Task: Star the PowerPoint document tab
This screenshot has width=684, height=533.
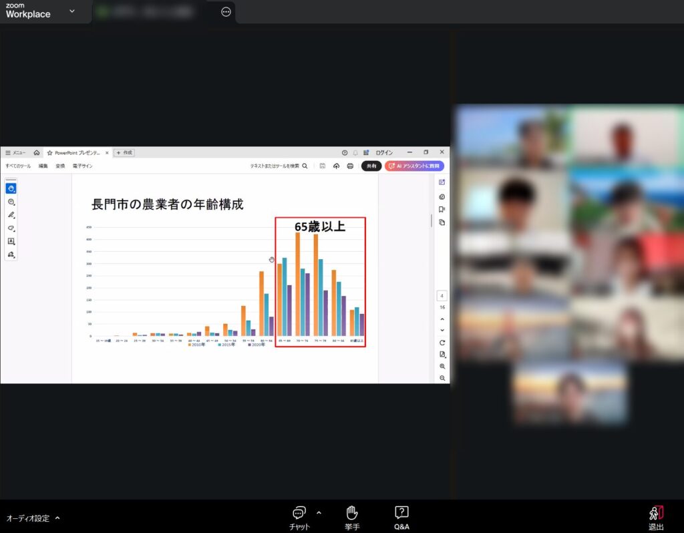Action: tap(49, 152)
